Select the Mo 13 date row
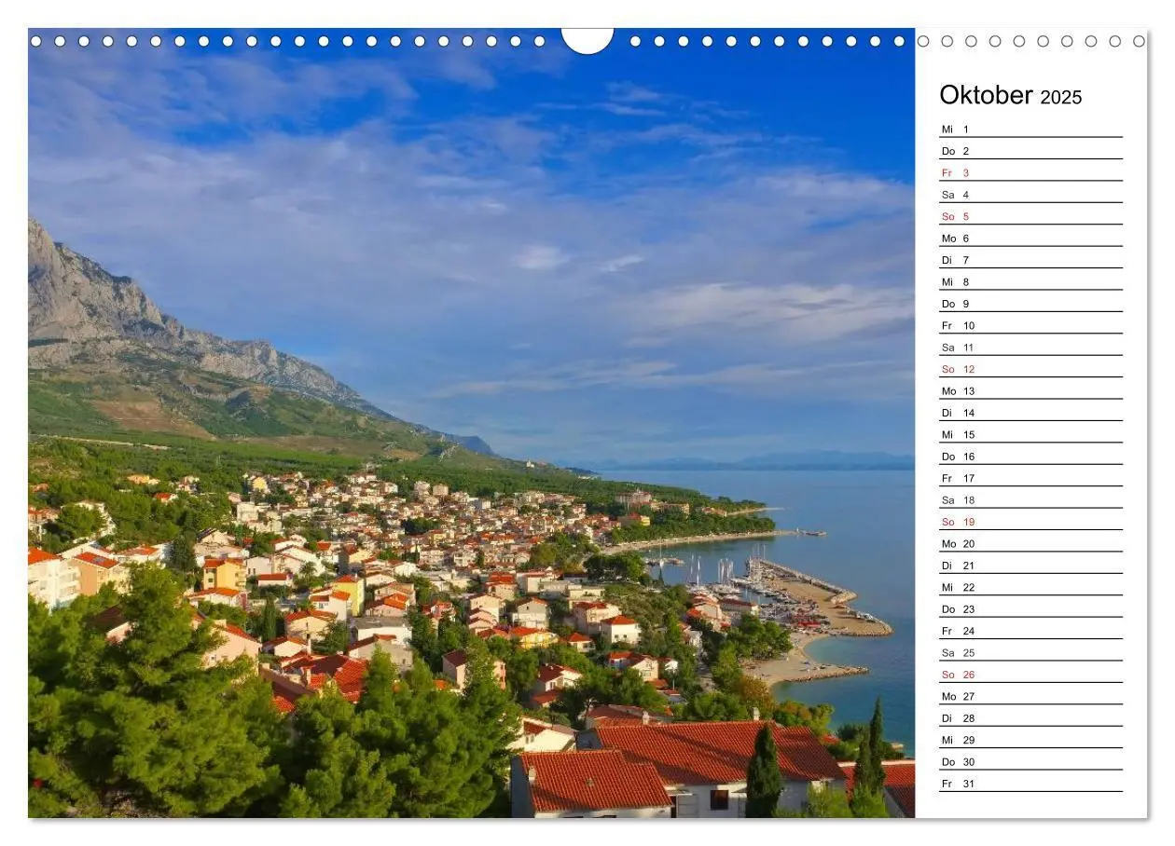 pyautogui.click(x=1030, y=390)
